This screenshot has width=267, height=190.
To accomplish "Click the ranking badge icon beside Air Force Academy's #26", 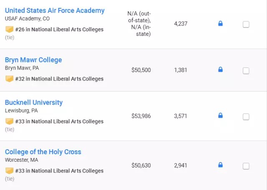I will [9, 30].
